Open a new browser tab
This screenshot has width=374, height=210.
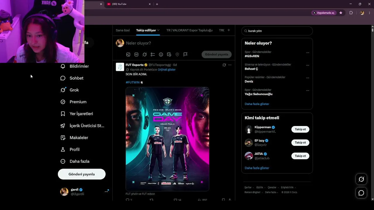click(x=157, y=4)
